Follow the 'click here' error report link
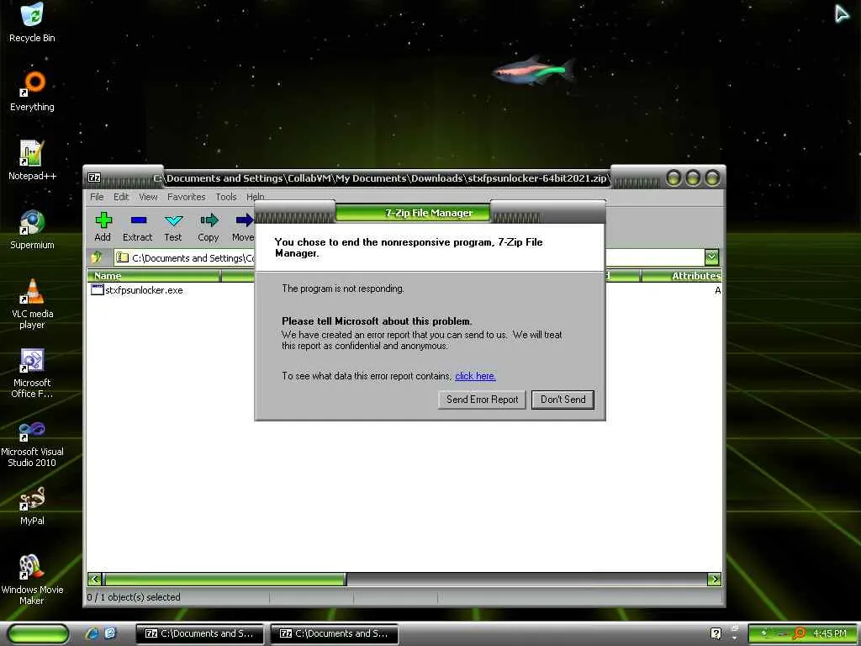The width and height of the screenshot is (861, 646). [x=476, y=376]
